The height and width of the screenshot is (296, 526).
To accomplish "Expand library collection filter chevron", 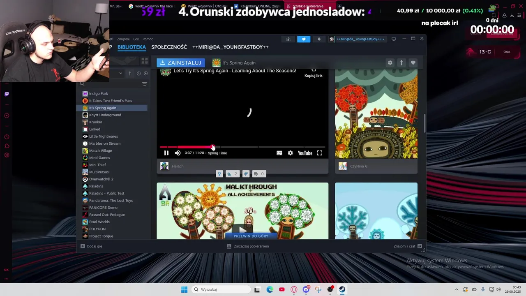I will pyautogui.click(x=120, y=73).
